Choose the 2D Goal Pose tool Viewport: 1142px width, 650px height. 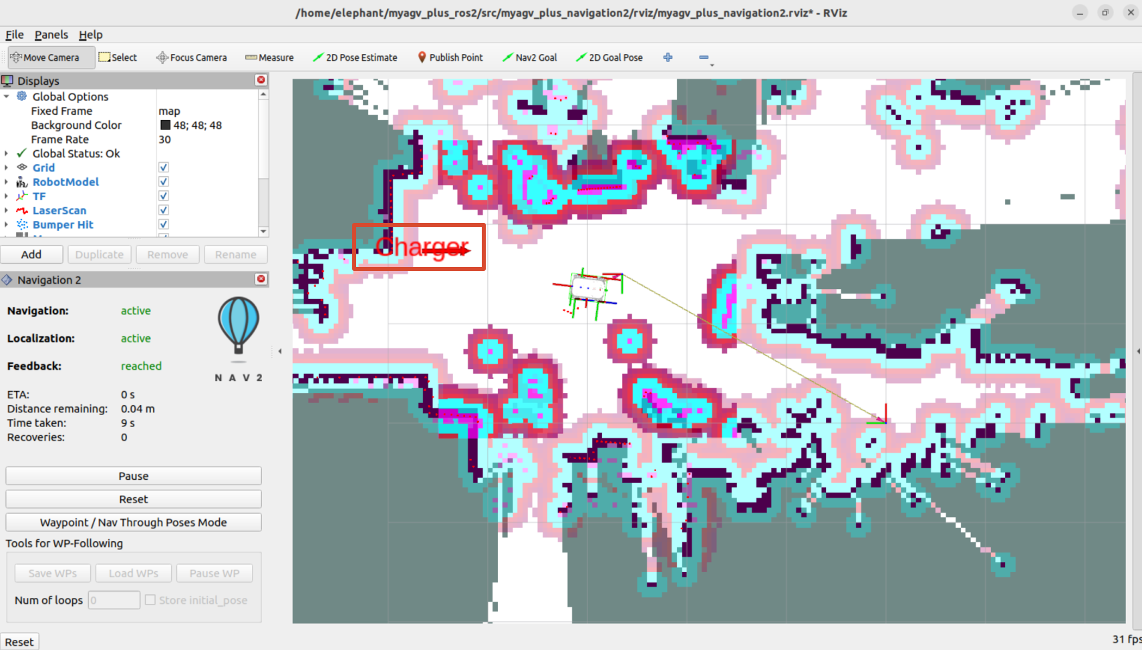(x=609, y=57)
